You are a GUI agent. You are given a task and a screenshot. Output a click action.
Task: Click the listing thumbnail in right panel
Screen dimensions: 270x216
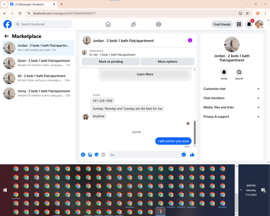click(x=232, y=44)
